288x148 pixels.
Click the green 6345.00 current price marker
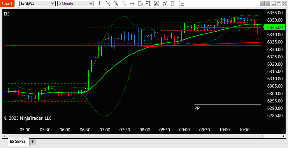pos(275,27)
